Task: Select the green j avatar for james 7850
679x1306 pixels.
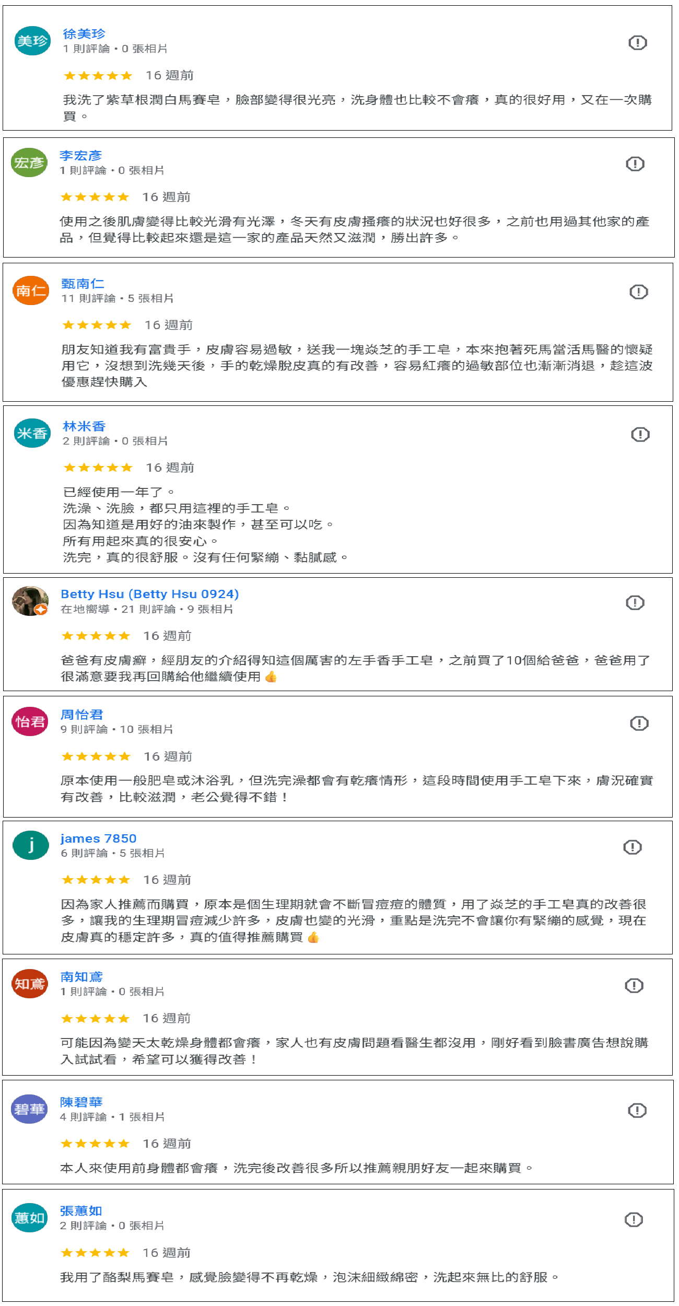Action: [x=30, y=845]
